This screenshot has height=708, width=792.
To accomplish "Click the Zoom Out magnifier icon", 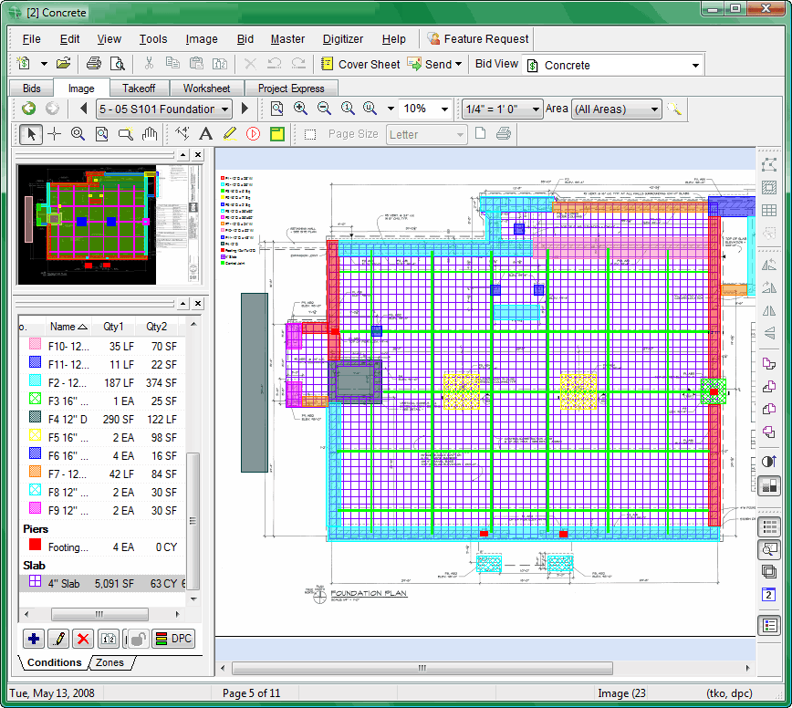I will (324, 108).
